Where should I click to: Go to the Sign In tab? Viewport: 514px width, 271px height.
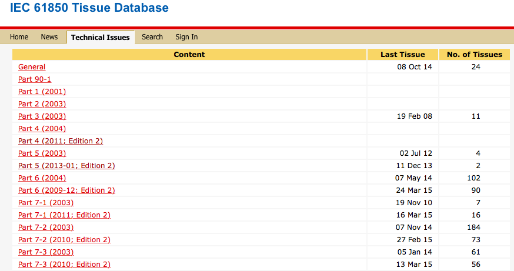[x=186, y=37]
